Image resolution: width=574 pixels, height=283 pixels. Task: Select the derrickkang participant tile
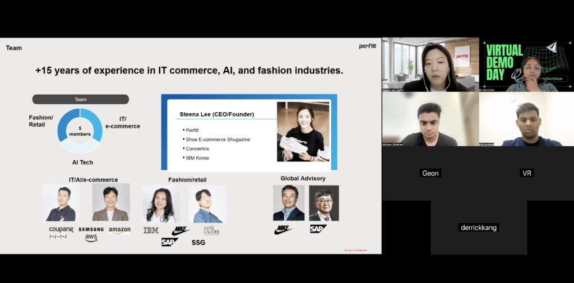tap(479, 228)
